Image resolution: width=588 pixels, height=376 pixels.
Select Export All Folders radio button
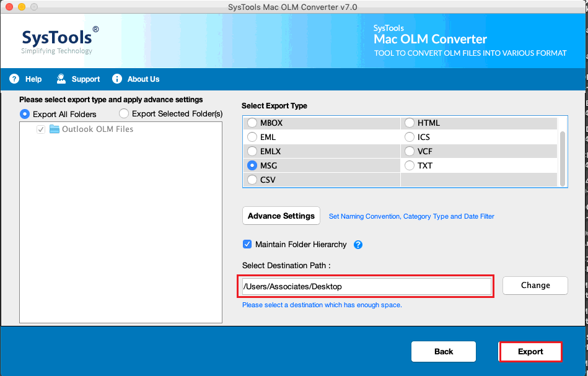[x=25, y=114]
